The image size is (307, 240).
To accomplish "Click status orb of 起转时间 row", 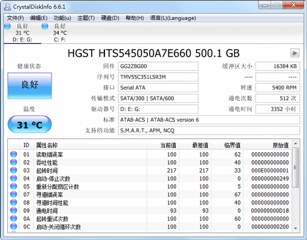I will [14, 170].
